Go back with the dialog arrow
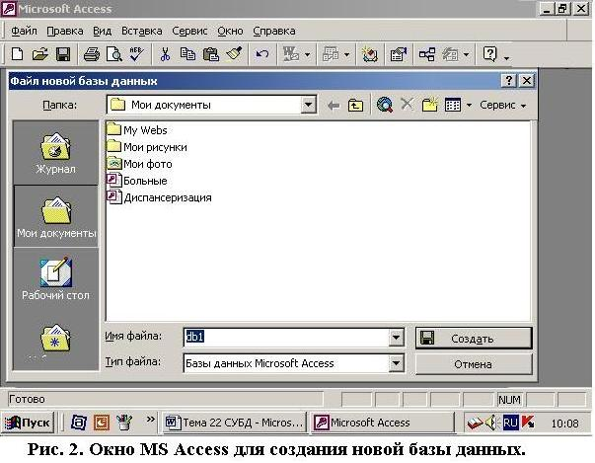This screenshot has width=595, height=463. click(334, 105)
